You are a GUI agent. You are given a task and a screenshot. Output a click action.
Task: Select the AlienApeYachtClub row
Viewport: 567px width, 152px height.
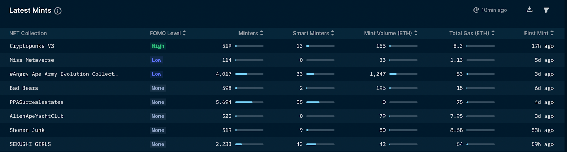[x=283, y=116]
